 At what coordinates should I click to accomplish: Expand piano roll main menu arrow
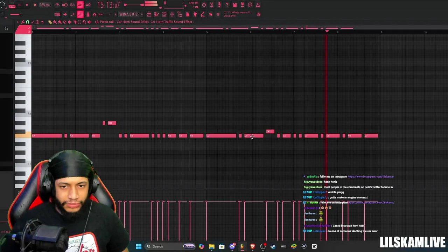point(18,22)
